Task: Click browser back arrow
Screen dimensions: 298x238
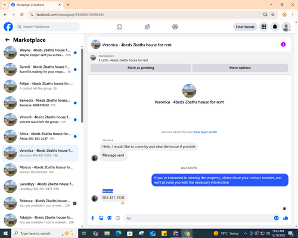Action: coord(5,15)
